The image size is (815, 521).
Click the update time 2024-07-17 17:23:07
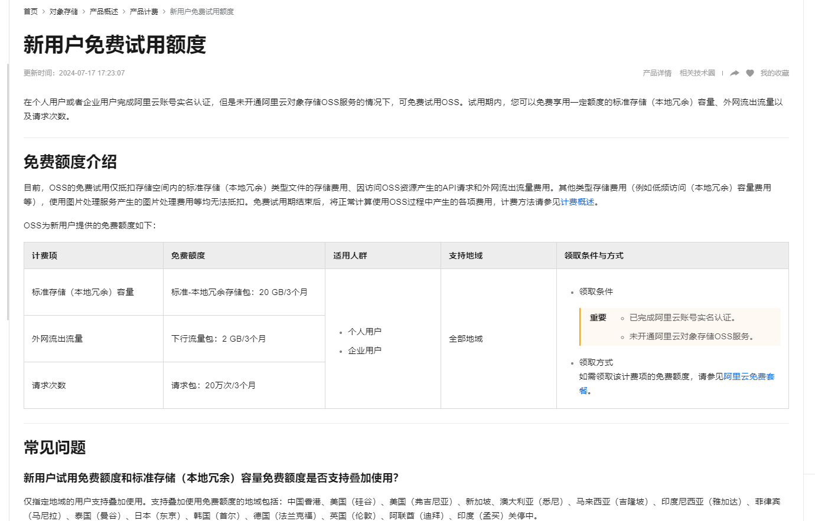[92, 73]
